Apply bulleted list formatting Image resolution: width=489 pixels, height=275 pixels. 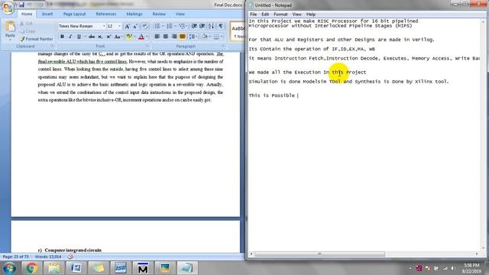click(157, 26)
